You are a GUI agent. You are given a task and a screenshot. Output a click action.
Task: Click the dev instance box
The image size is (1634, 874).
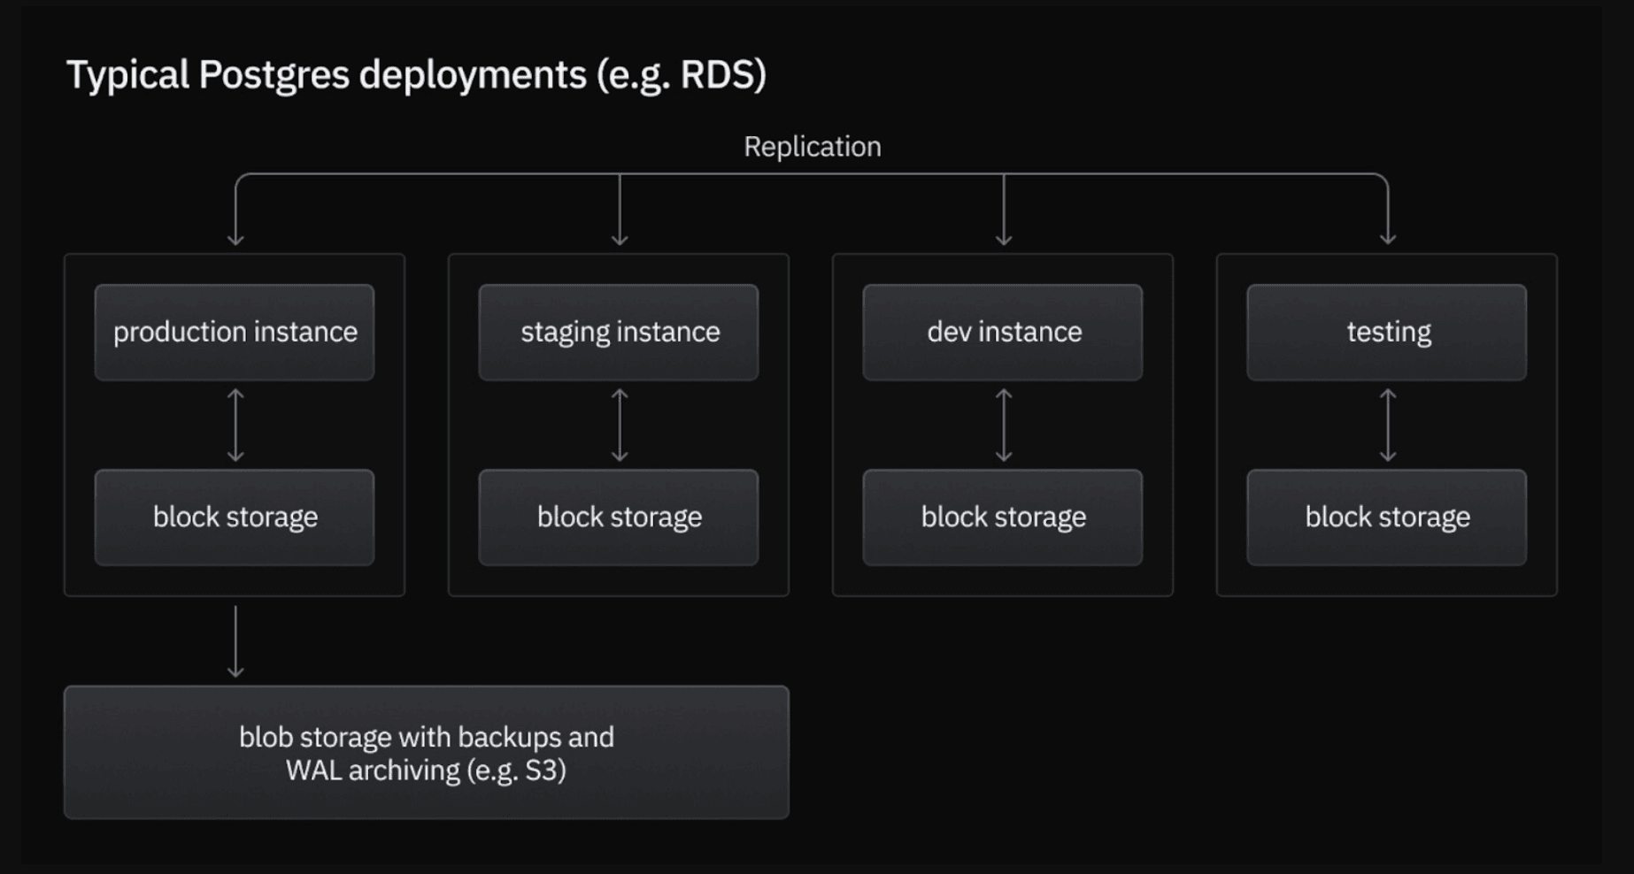[x=1003, y=332]
